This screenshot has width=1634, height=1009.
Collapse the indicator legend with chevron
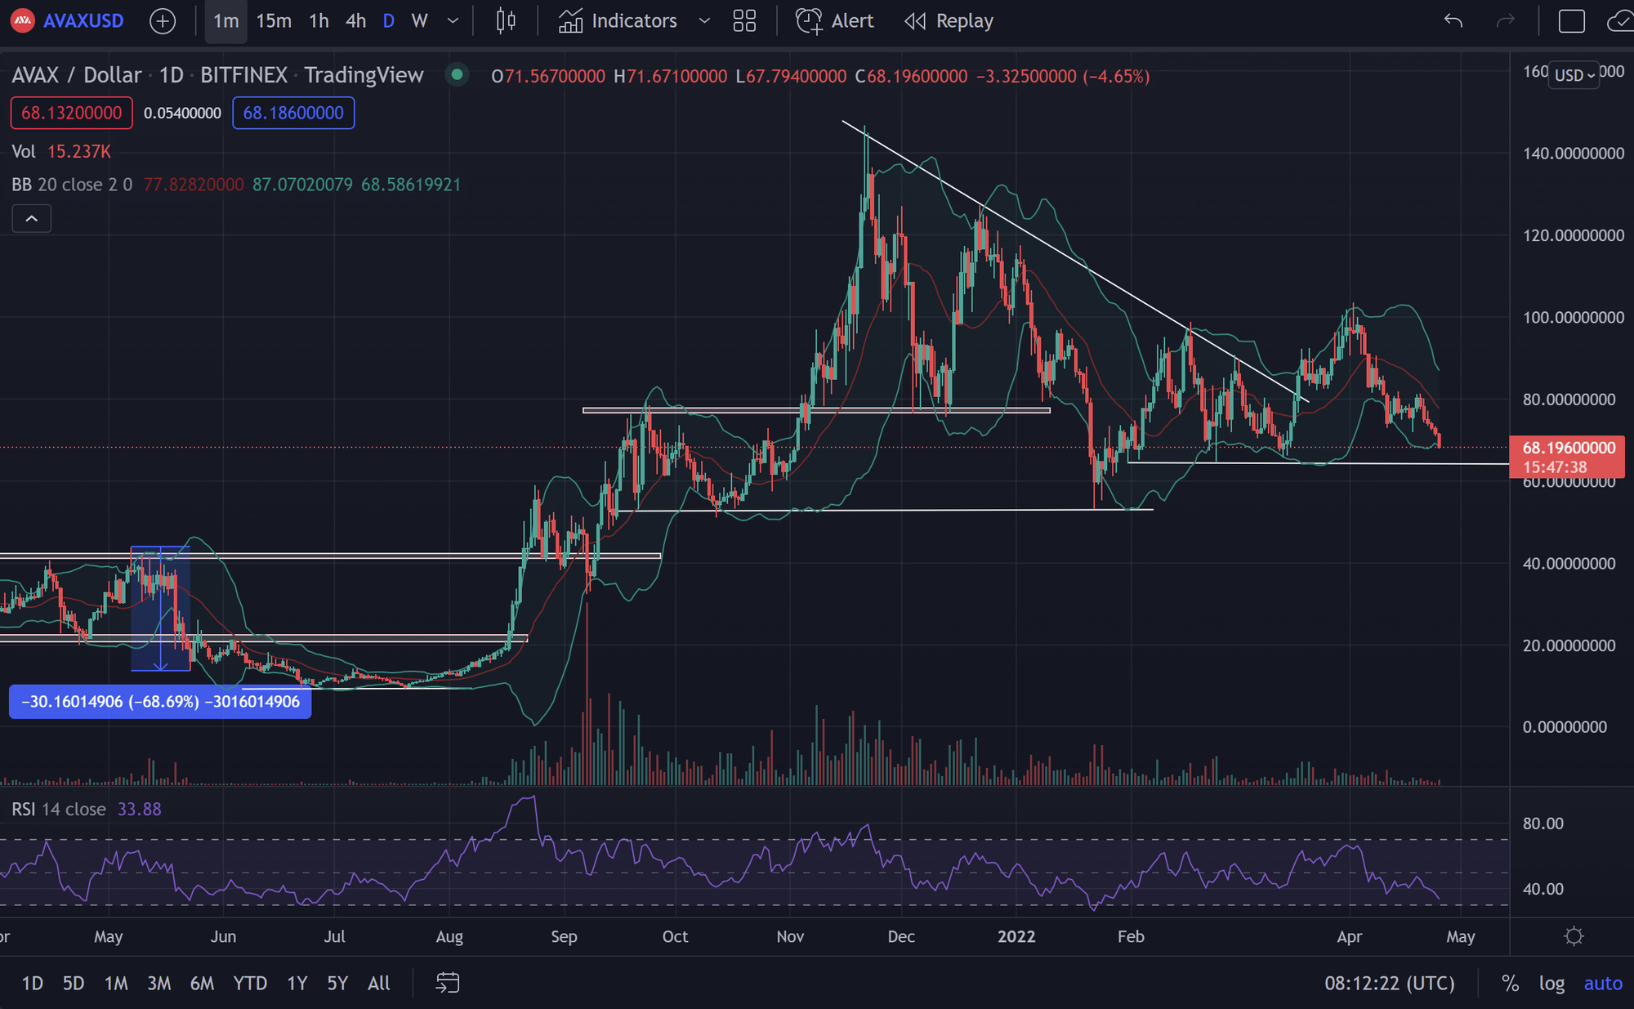tap(32, 219)
